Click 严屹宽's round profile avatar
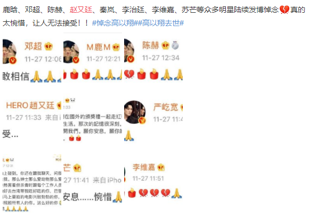Image resolution: width=317 pixels, height=219 pixels. click(135, 112)
